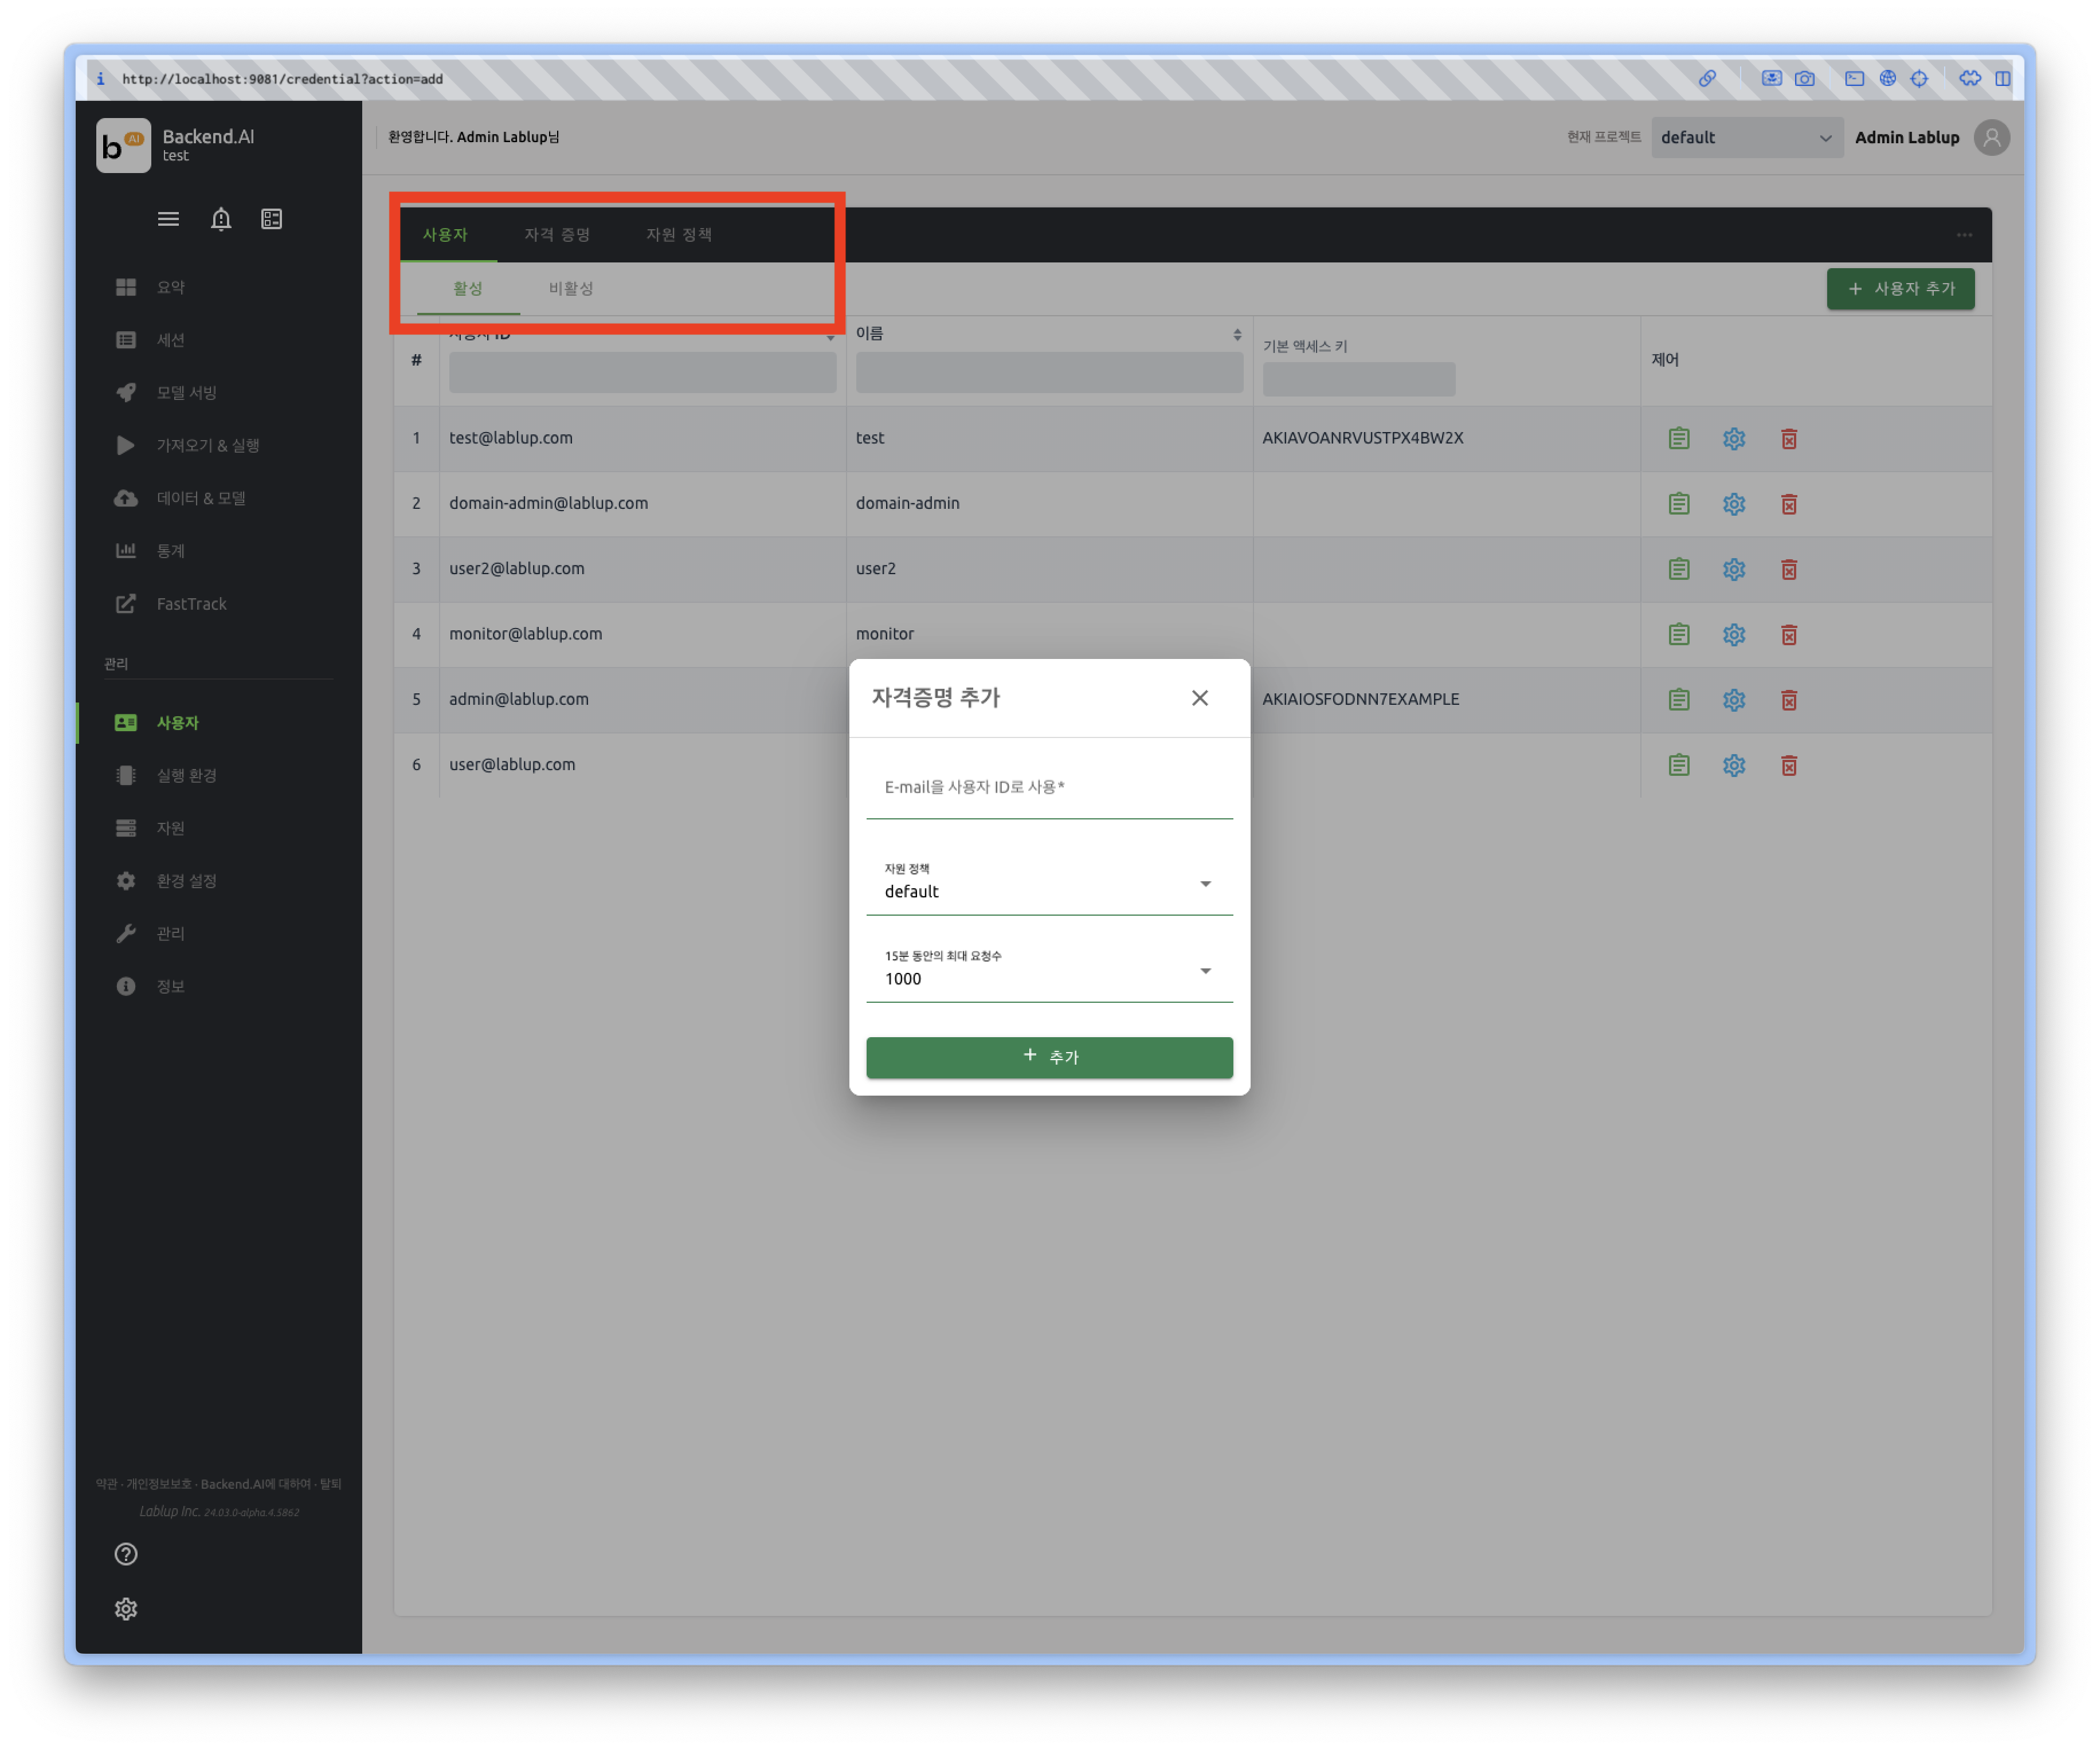Screen dimensions: 2100x1750
Task: Open user info for test@lablup.com
Action: [1678, 438]
